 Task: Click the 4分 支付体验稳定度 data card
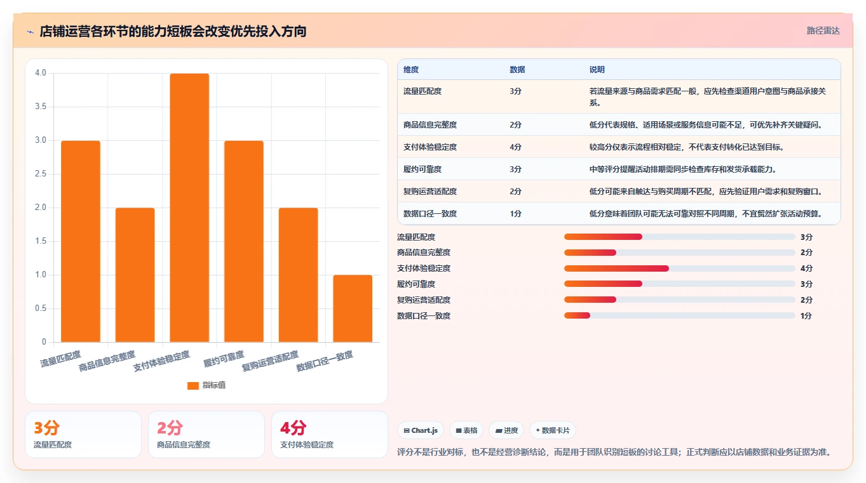(x=330, y=434)
